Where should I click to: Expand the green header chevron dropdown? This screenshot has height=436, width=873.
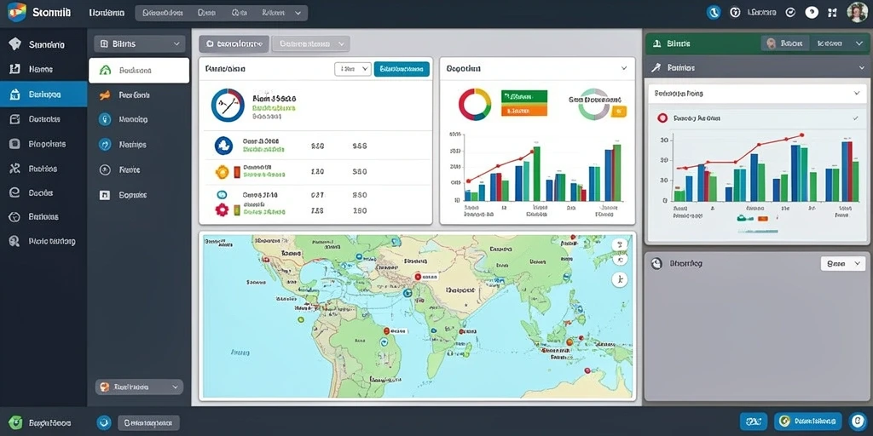point(857,43)
